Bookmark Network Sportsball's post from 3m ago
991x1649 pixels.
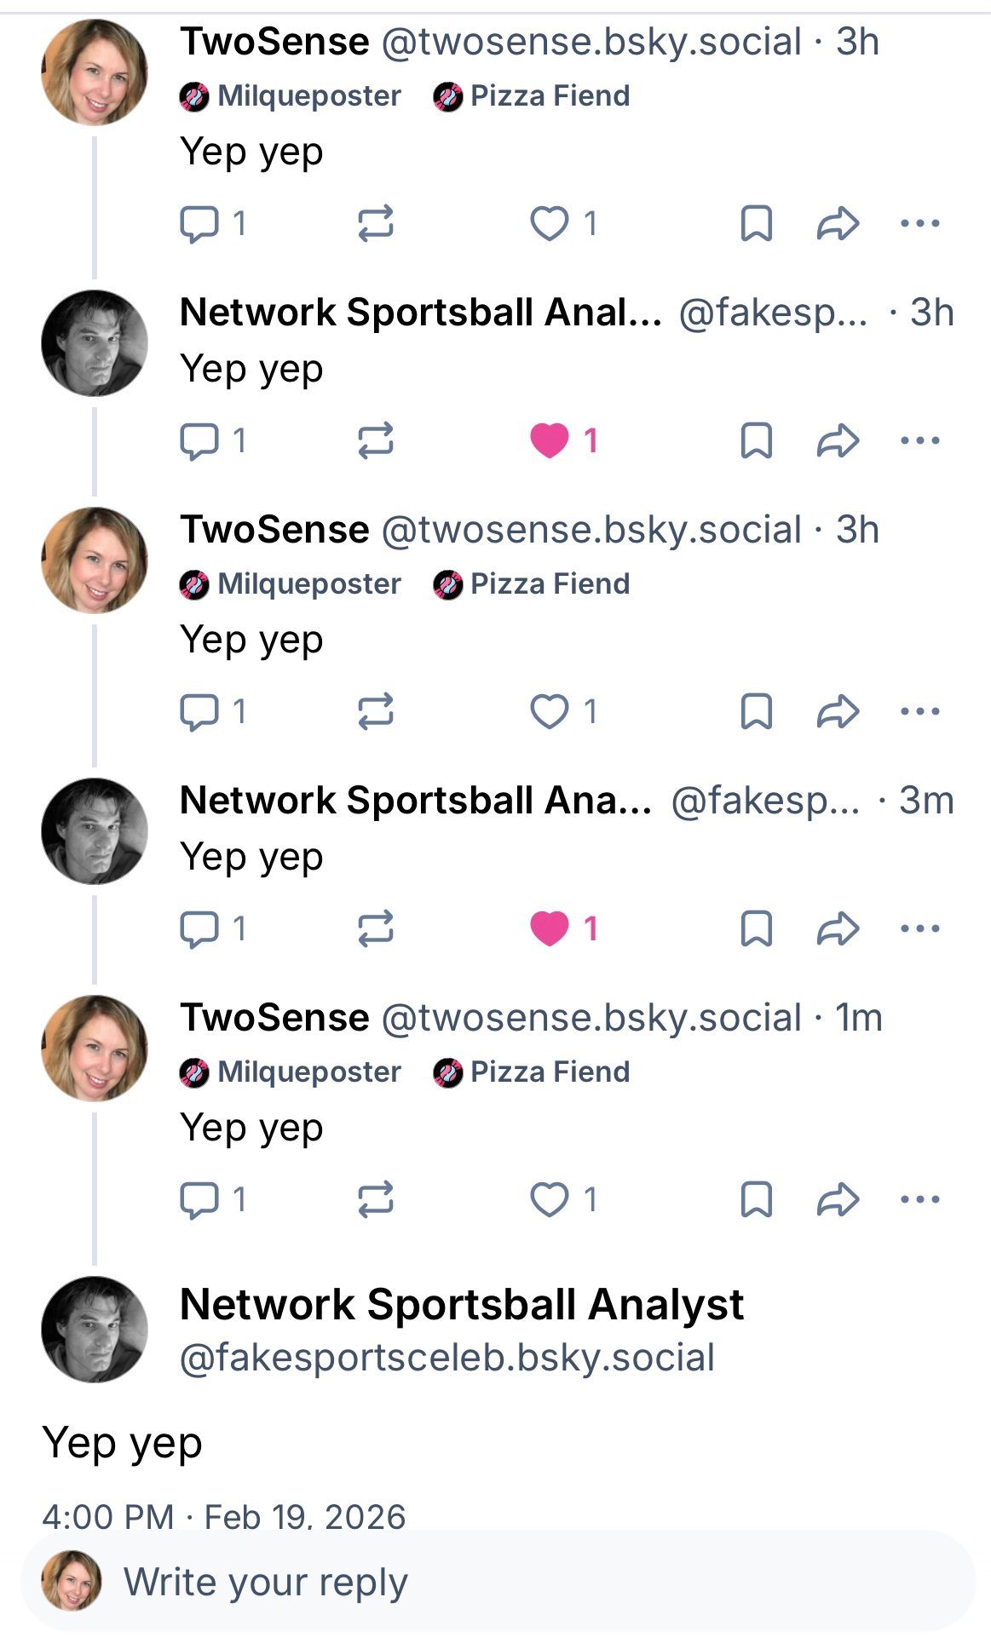[x=756, y=928]
